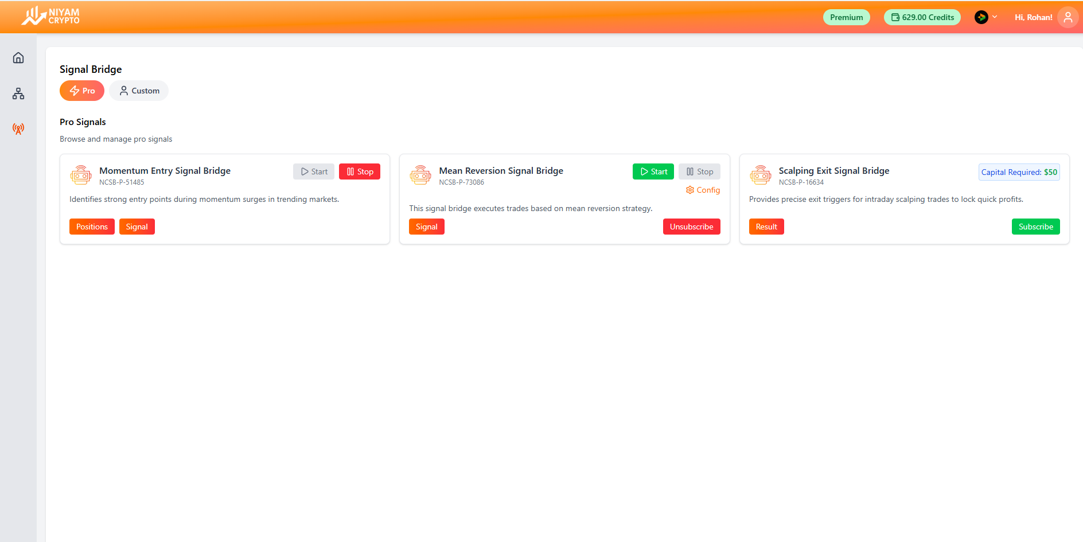The image size is (1083, 542).
Task: Open the Home icon in sidebar
Action: tap(18, 58)
